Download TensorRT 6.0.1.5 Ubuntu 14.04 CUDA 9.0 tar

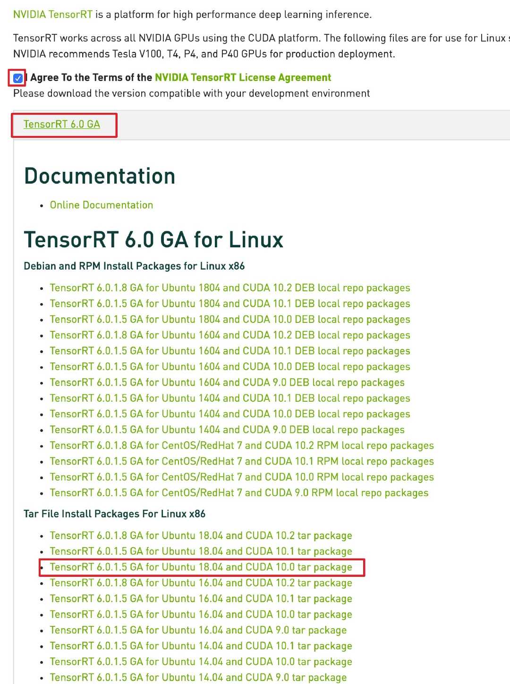point(198,677)
